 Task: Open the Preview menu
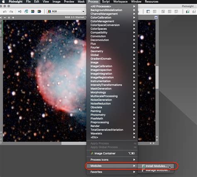coord(69,2)
